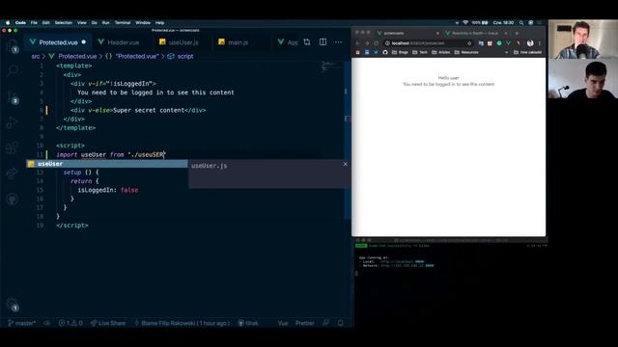Open notifications bell in status bar
This screenshot has width=618, height=347.
(340, 323)
